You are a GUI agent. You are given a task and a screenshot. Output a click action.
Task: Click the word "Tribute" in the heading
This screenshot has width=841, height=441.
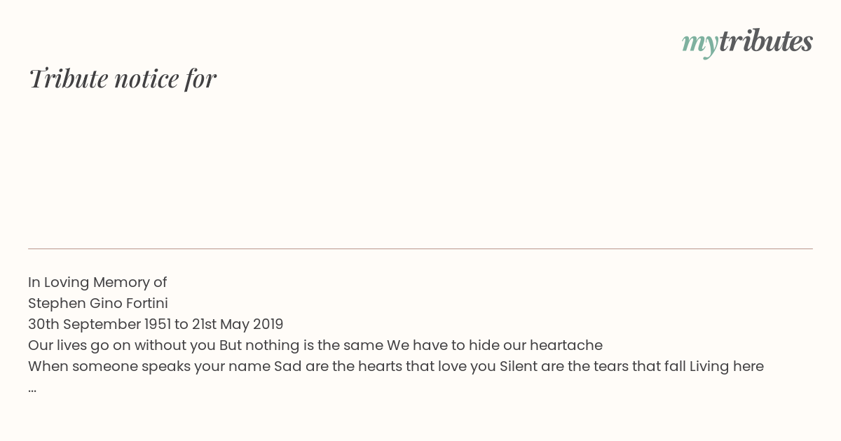pos(68,78)
